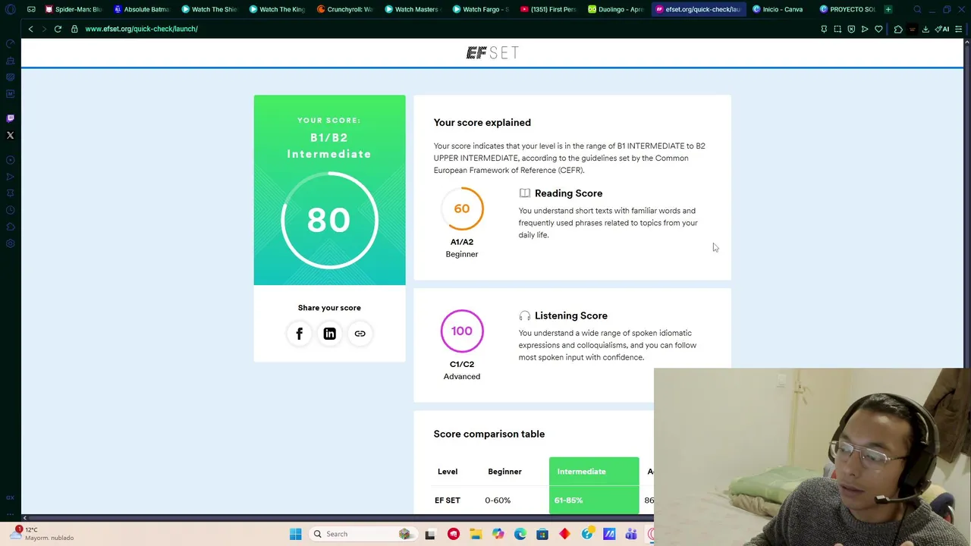Click the 'A1/A2 Beginner' label

[x=462, y=248]
